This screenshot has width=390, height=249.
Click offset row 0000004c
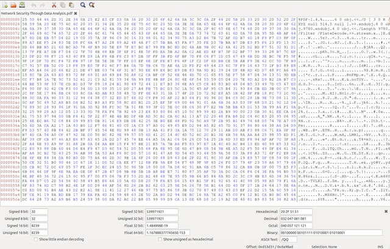tap(10, 29)
